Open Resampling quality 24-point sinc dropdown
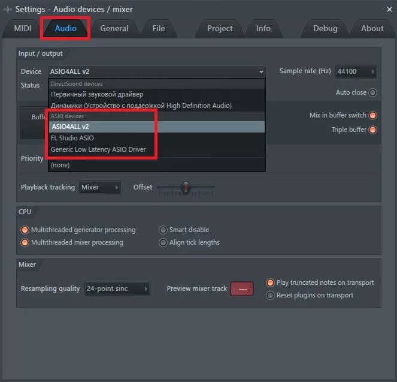Viewport: 397px width, 382px height. (117, 288)
